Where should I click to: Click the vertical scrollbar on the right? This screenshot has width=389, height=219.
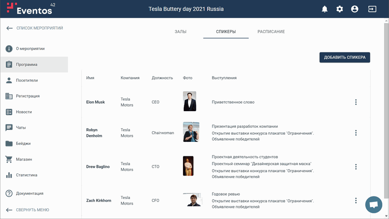click(x=386, y=85)
